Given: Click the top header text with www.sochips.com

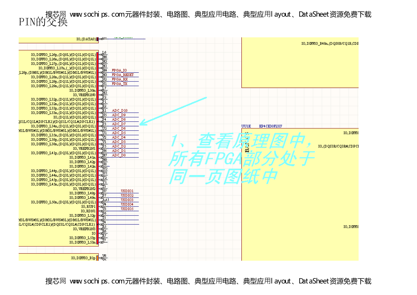Looking at the screenshot, I should (x=208, y=14).
